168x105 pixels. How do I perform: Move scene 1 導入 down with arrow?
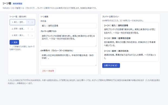tap(32, 22)
